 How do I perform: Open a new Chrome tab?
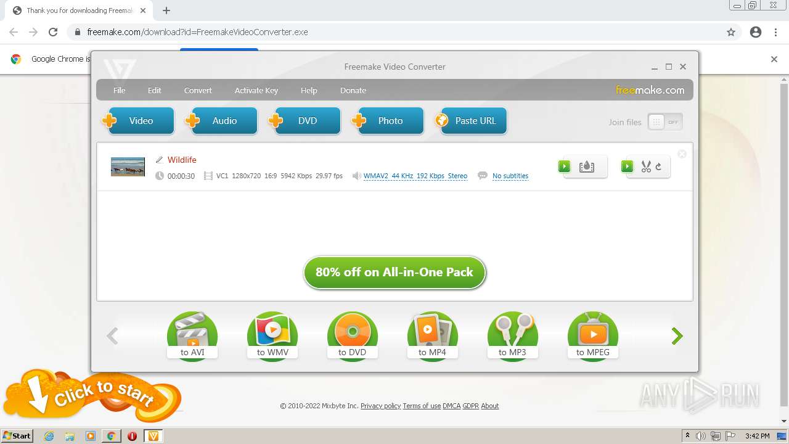click(166, 10)
